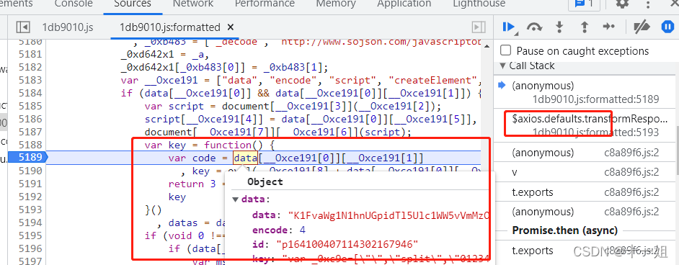Resume script execution with play button
Screen dimensions: 679x265
point(508,27)
